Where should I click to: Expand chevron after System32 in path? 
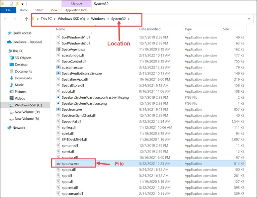coord(129,19)
